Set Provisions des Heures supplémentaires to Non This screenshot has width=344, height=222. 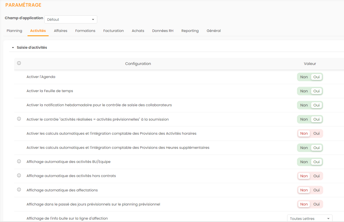pyautogui.click(x=304, y=148)
